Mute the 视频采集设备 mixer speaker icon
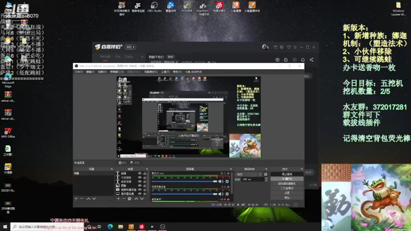The width and height of the screenshot is (411, 231). point(221,194)
